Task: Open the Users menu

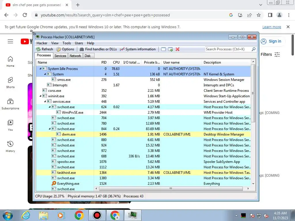Action: coord(79,43)
